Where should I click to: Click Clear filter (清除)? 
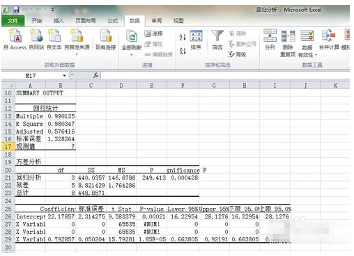(x=237, y=33)
